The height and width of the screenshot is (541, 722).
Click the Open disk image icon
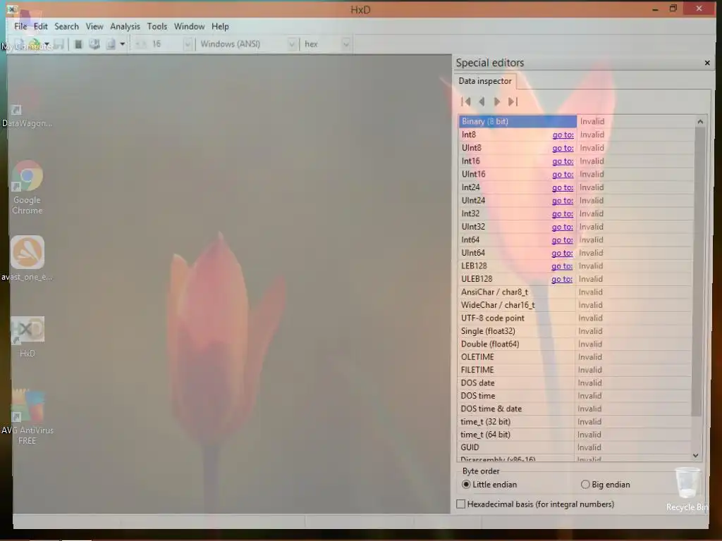point(111,44)
